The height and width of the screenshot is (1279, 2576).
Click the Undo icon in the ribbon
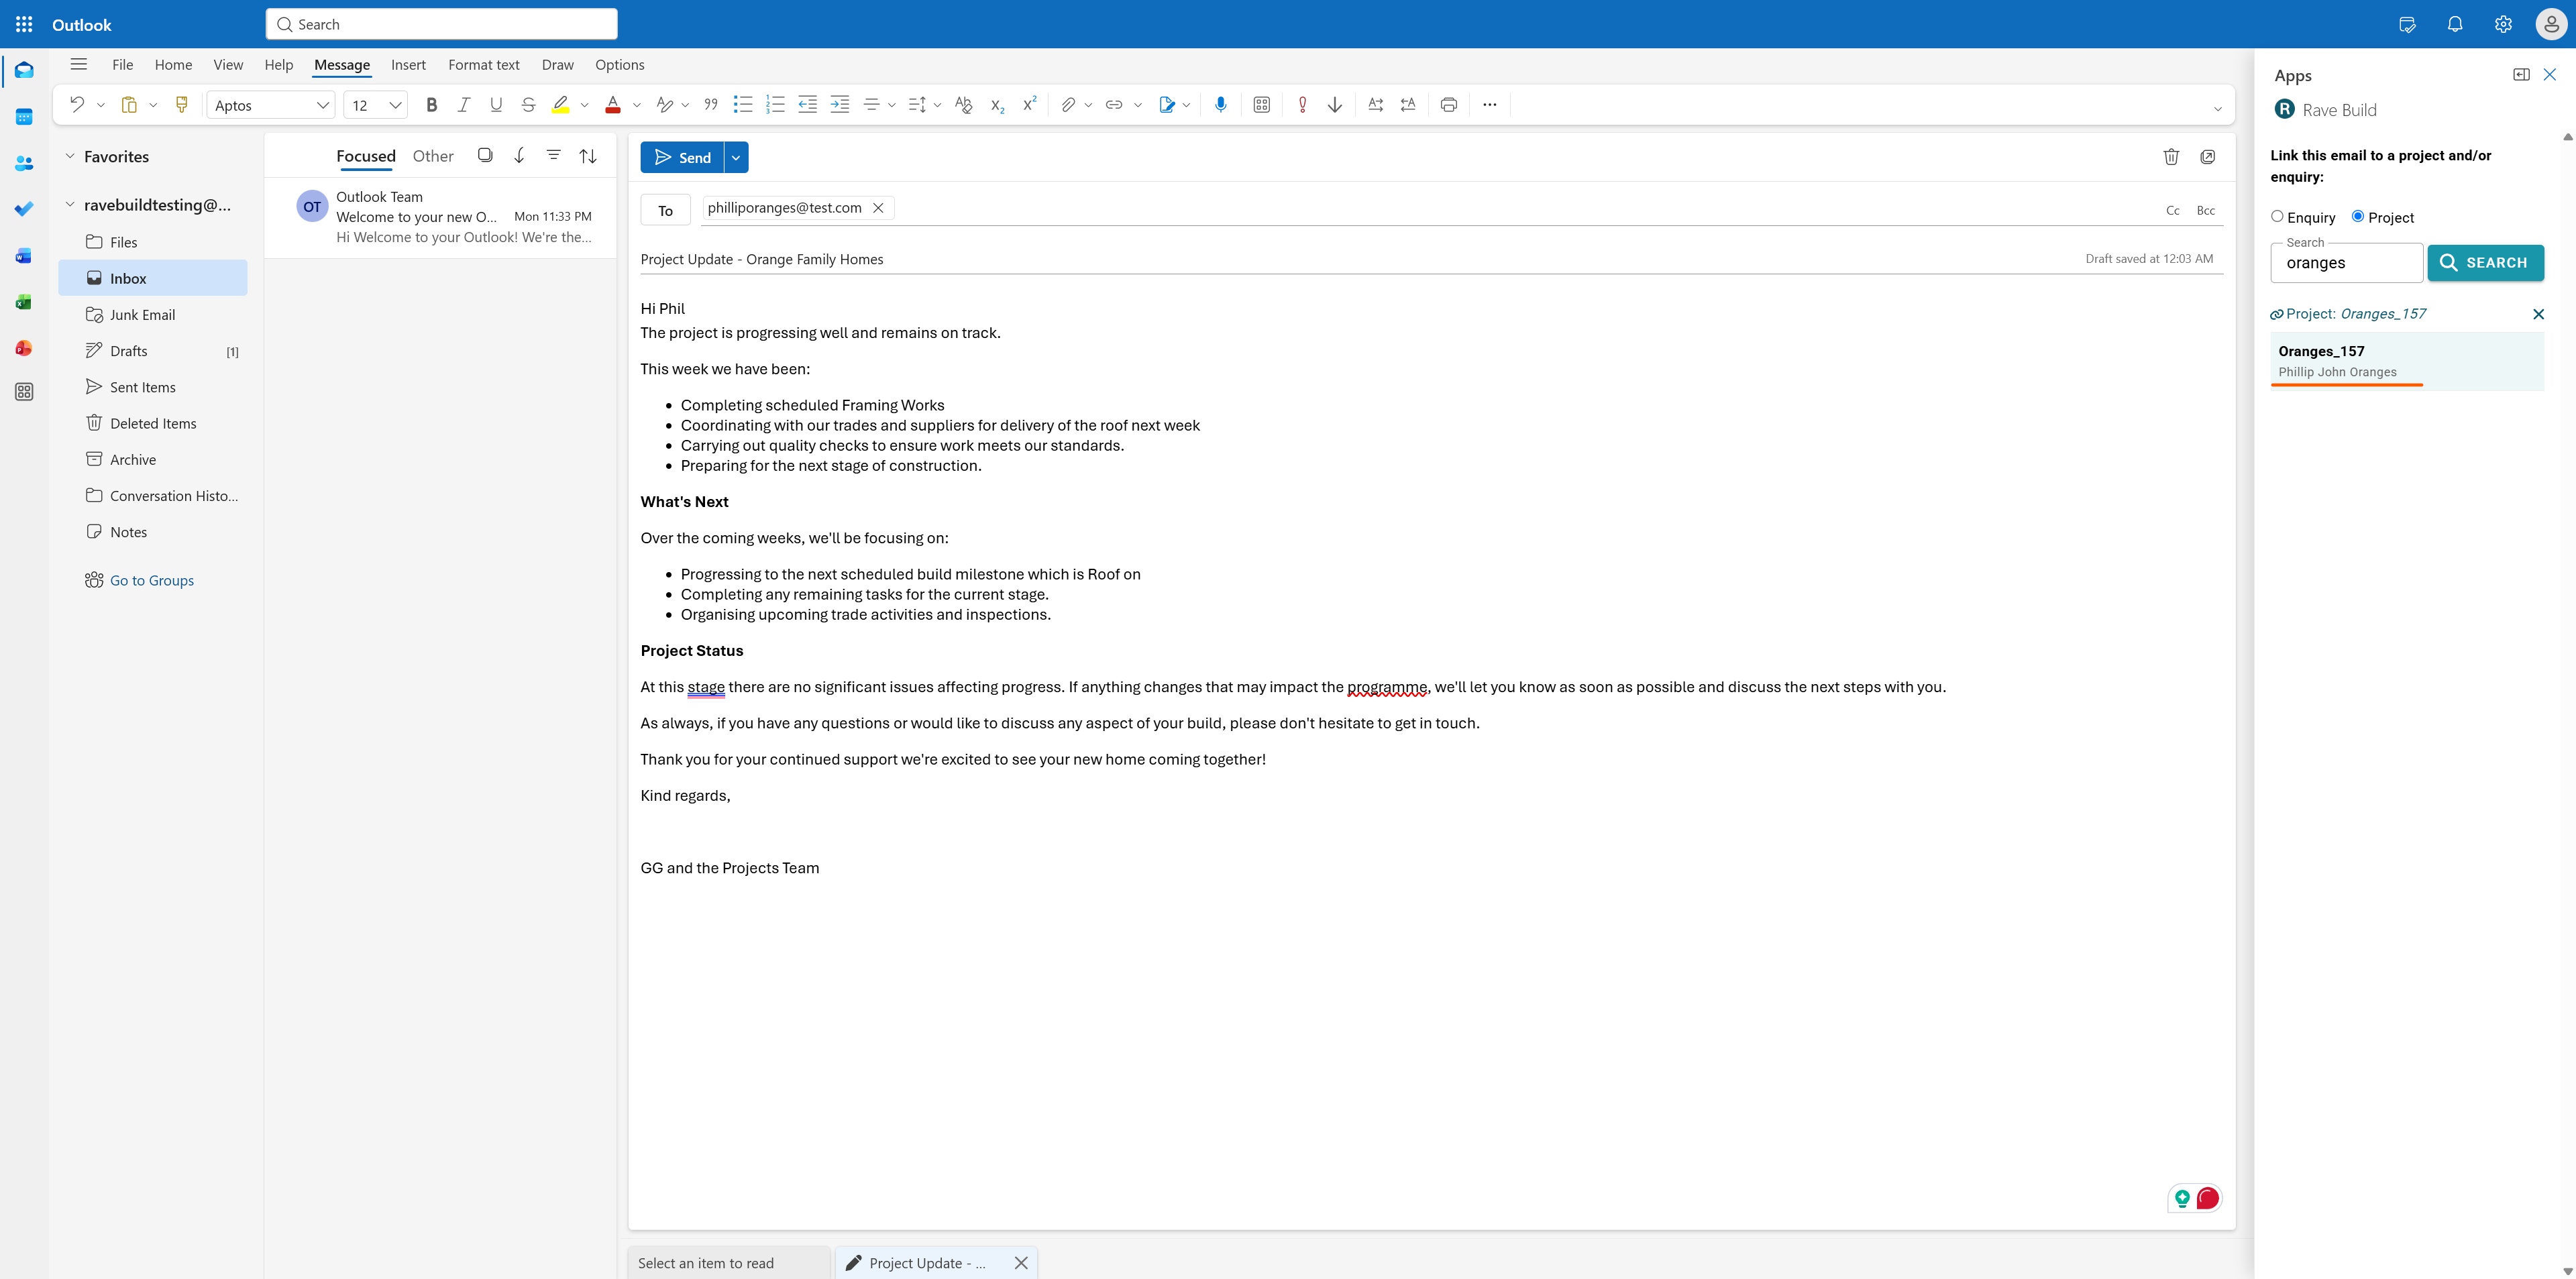point(76,105)
